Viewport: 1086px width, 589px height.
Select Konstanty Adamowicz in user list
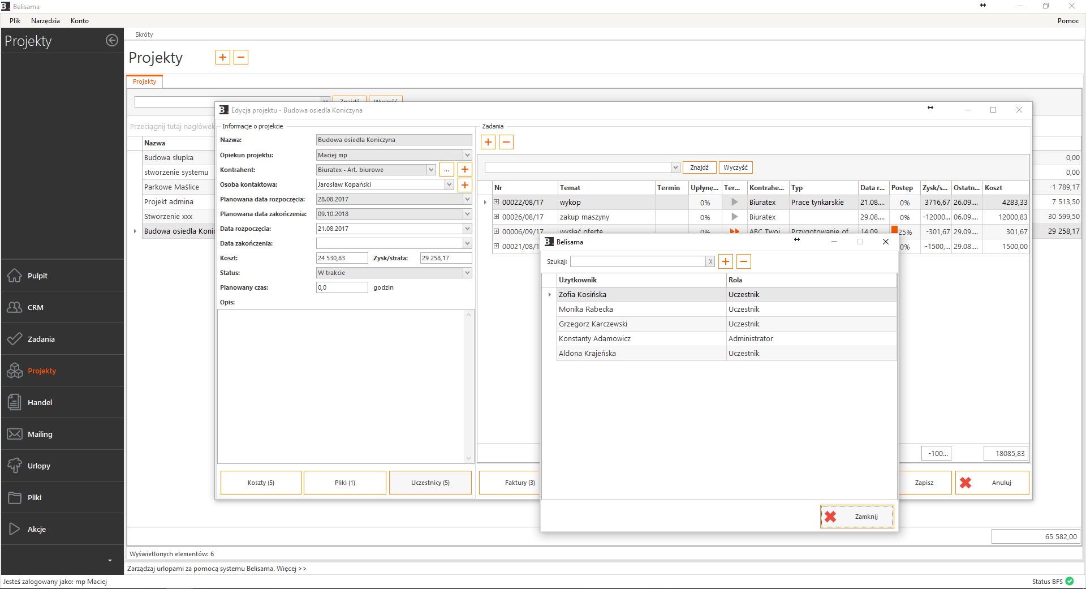pos(594,338)
